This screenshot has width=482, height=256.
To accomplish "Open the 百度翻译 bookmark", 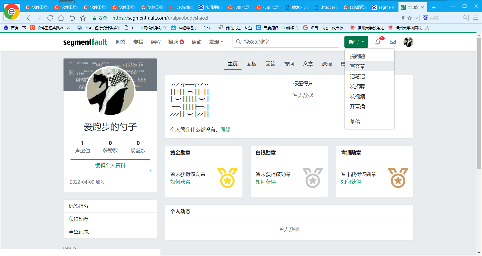I will click(277, 28).
